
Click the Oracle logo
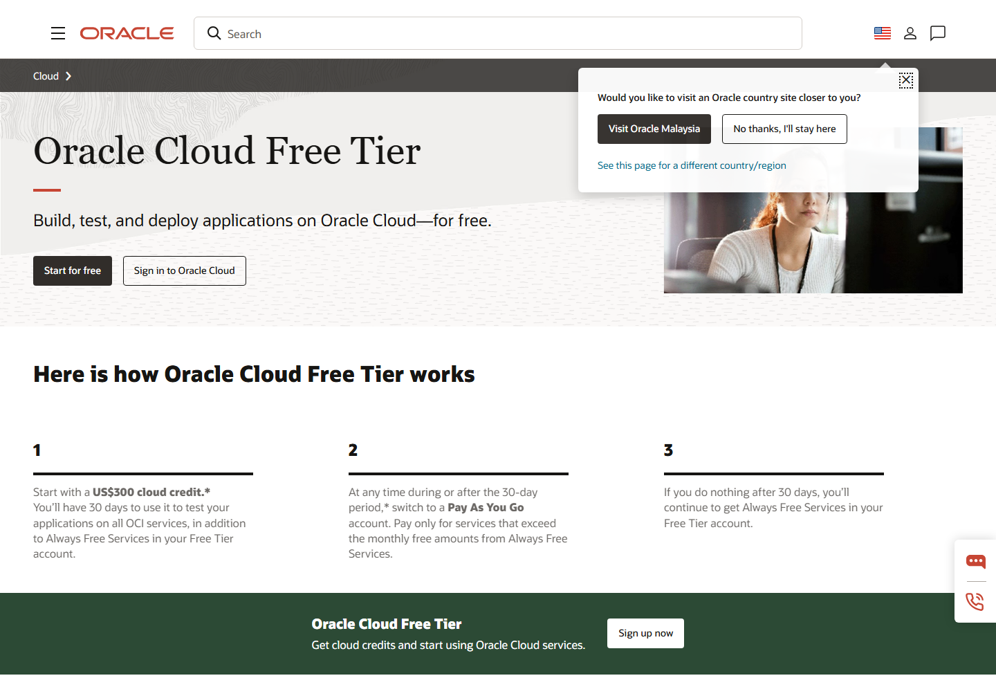pos(127,33)
